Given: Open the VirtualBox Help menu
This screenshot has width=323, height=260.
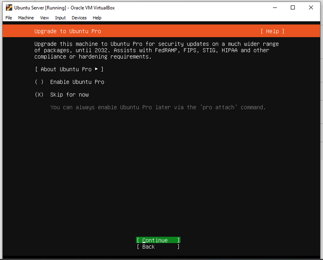Looking at the screenshot, I should point(97,18).
